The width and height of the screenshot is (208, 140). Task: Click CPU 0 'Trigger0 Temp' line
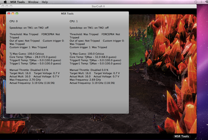tap(35, 60)
